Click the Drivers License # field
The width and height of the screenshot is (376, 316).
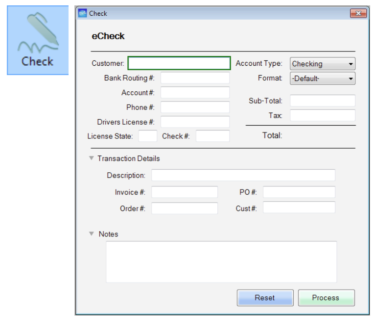[195, 122]
